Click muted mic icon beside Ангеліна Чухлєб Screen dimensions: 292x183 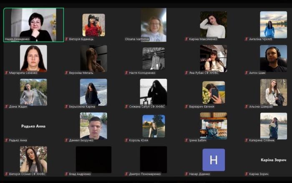pos(247,39)
